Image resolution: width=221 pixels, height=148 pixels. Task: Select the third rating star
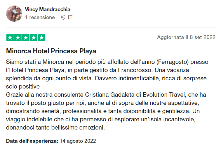(x=26, y=38)
